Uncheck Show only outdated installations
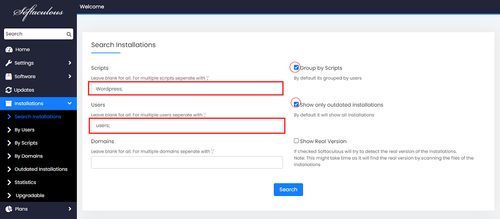The height and width of the screenshot is (219, 500). [296, 104]
